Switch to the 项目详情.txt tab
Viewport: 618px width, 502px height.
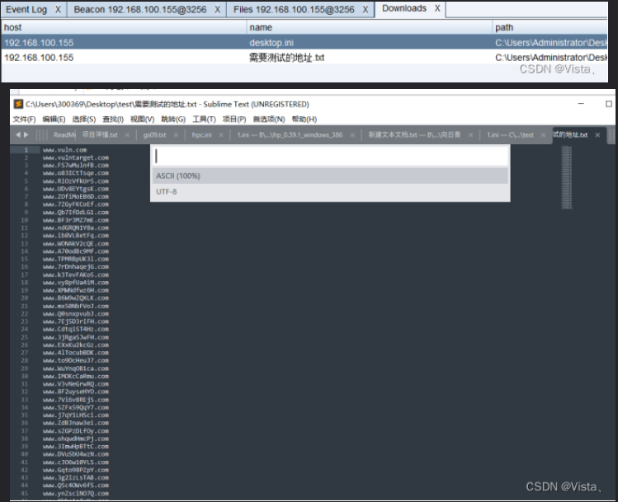pyautogui.click(x=100, y=134)
